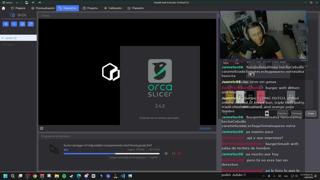Open Windows taskbar search

click(13, 176)
